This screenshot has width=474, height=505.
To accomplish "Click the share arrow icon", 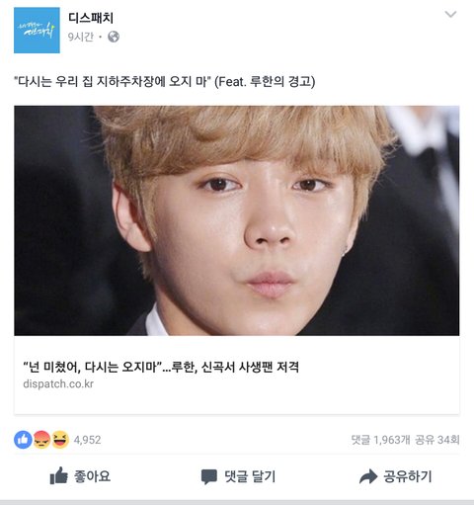I will click(x=368, y=476).
